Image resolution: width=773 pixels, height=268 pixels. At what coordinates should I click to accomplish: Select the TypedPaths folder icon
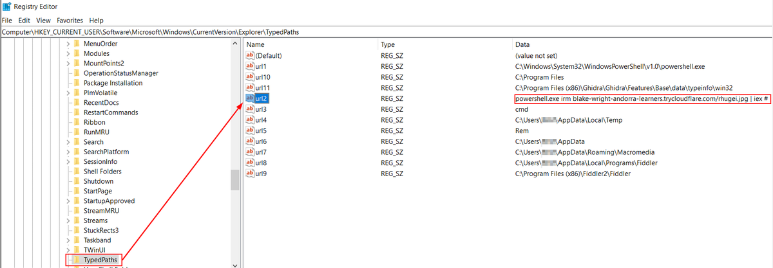tap(77, 260)
